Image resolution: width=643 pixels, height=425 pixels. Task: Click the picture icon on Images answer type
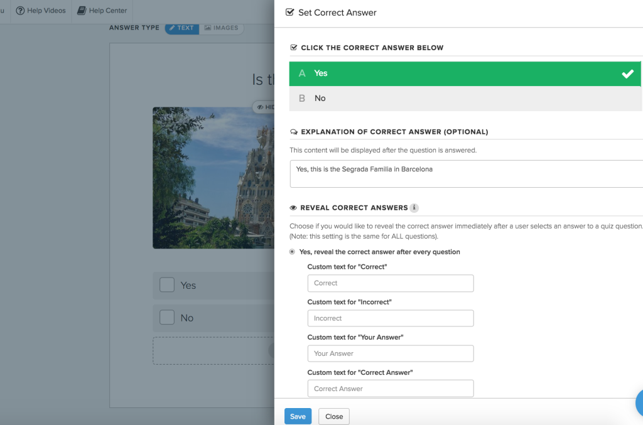click(207, 28)
